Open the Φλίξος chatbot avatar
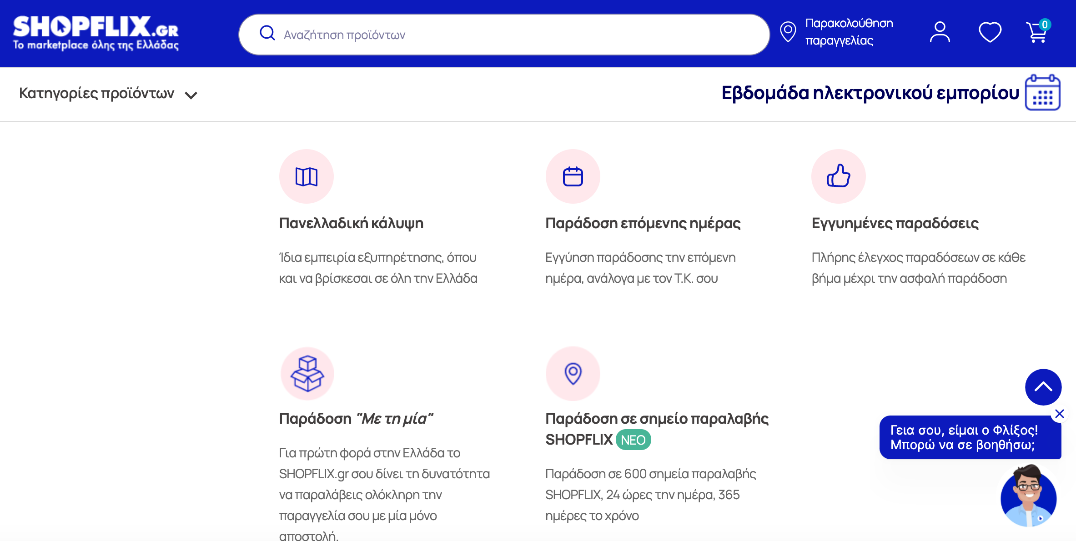This screenshot has height=541, width=1076. (1029, 496)
